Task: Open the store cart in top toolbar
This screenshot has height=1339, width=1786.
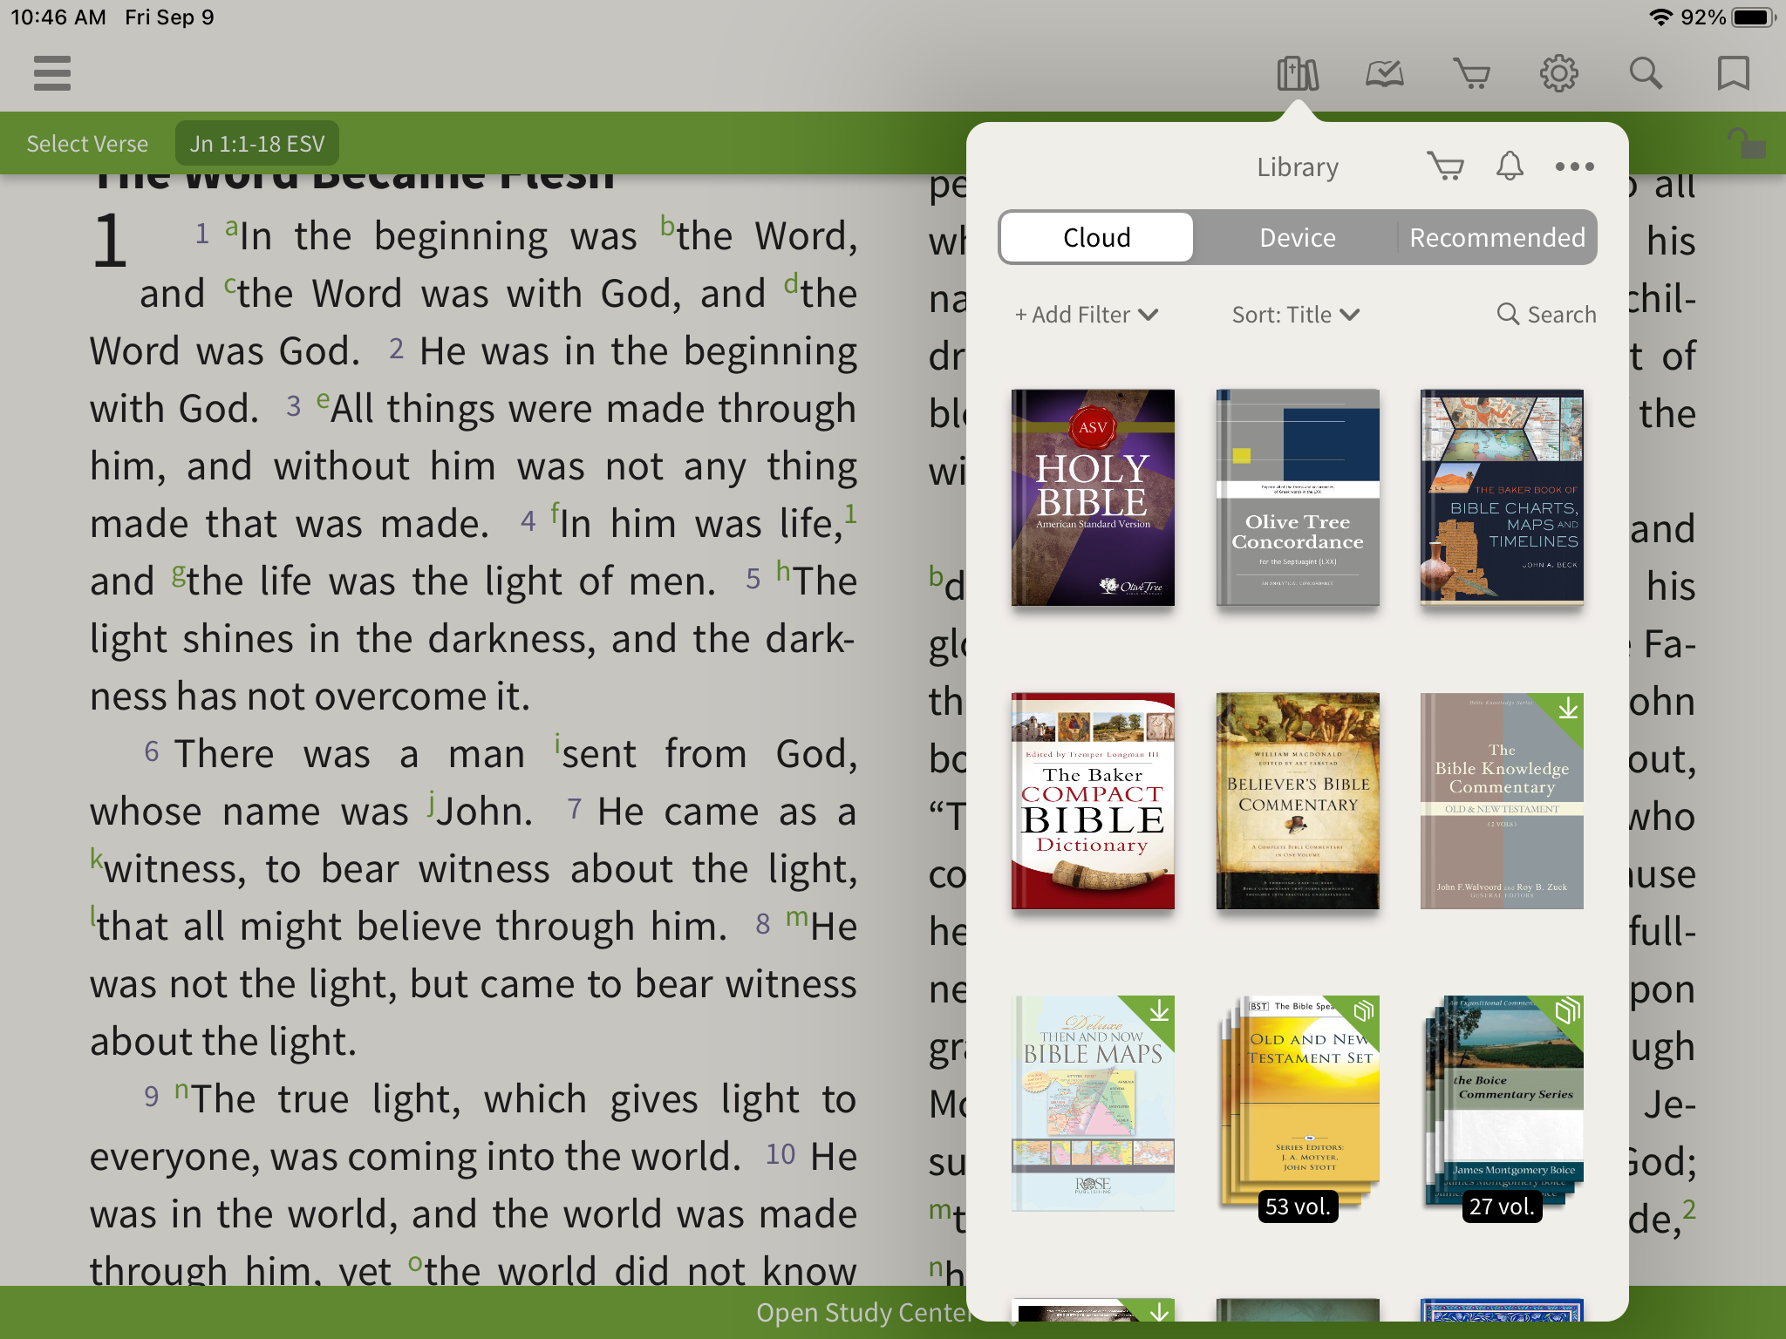Action: (x=1472, y=74)
